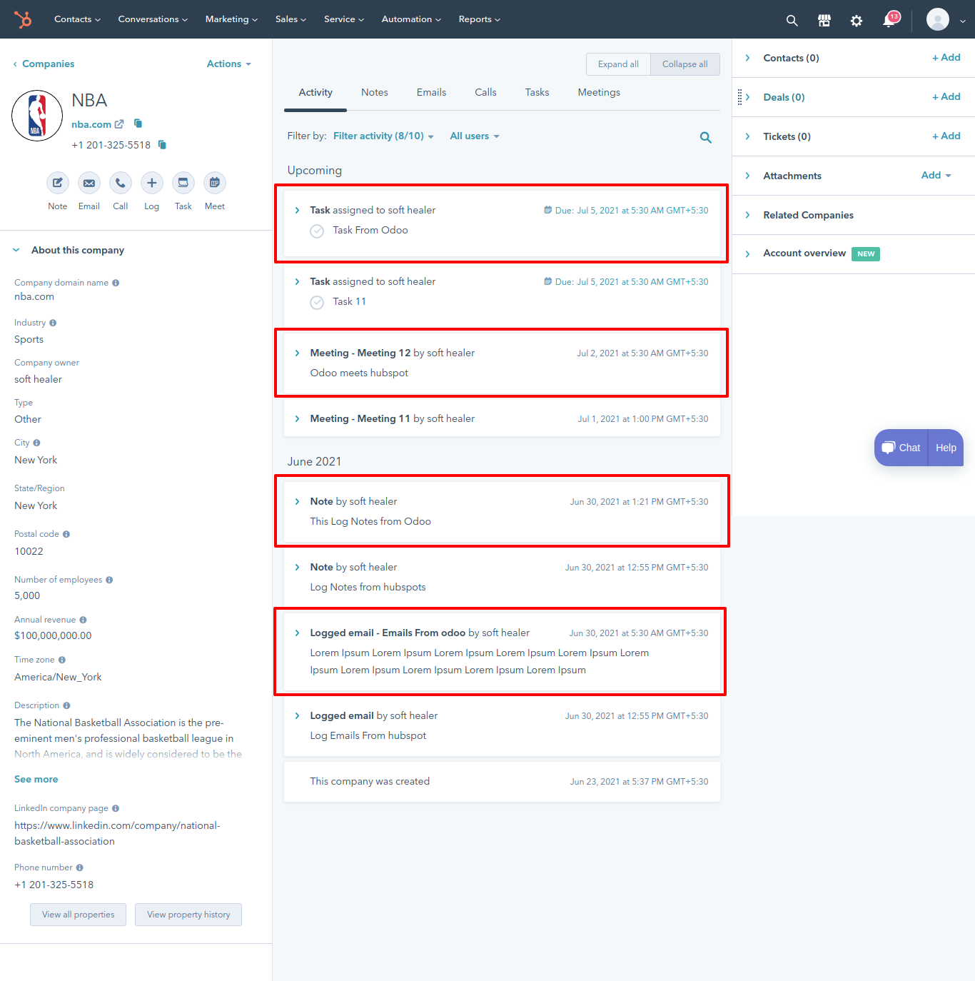975x981 pixels.
Task: Open the Actions dropdown
Action: (x=229, y=64)
